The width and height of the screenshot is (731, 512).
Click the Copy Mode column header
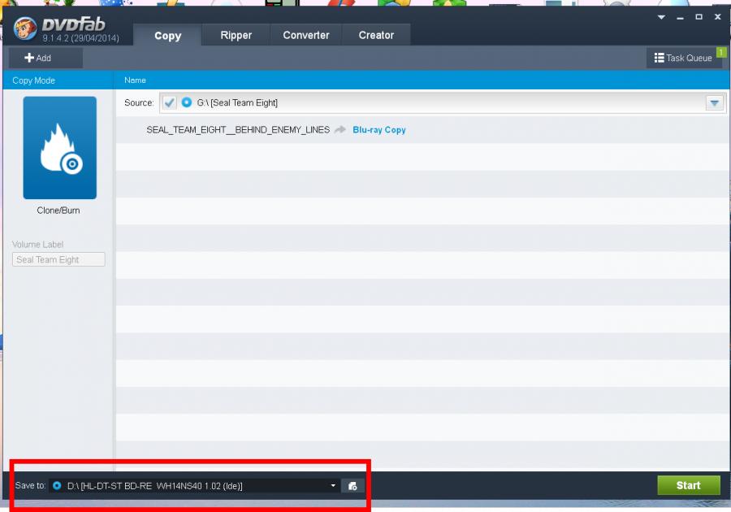33,80
